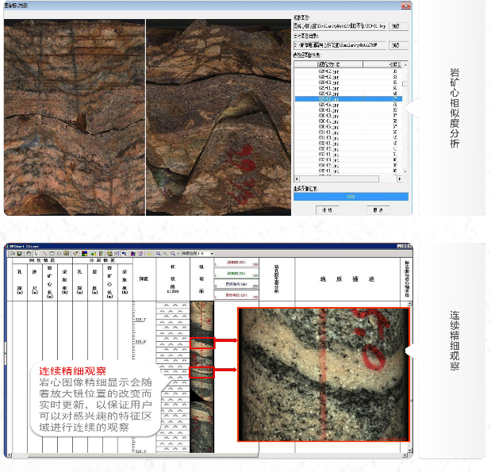Click the upper red box on core strip

203,343
